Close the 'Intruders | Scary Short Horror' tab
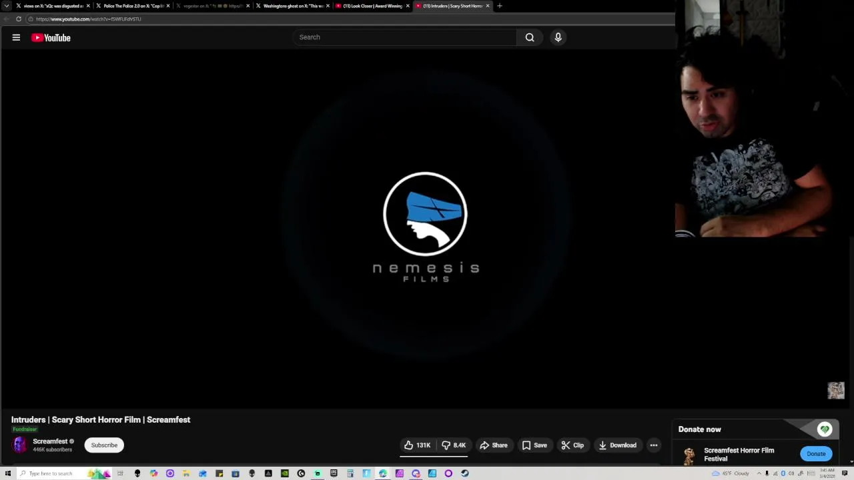This screenshot has height=480, width=854. pyautogui.click(x=488, y=6)
